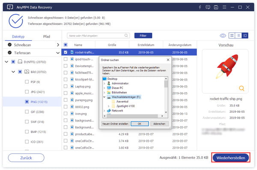Confirm with OK in folder dialog
The width and height of the screenshot is (257, 170).
coord(140,124)
